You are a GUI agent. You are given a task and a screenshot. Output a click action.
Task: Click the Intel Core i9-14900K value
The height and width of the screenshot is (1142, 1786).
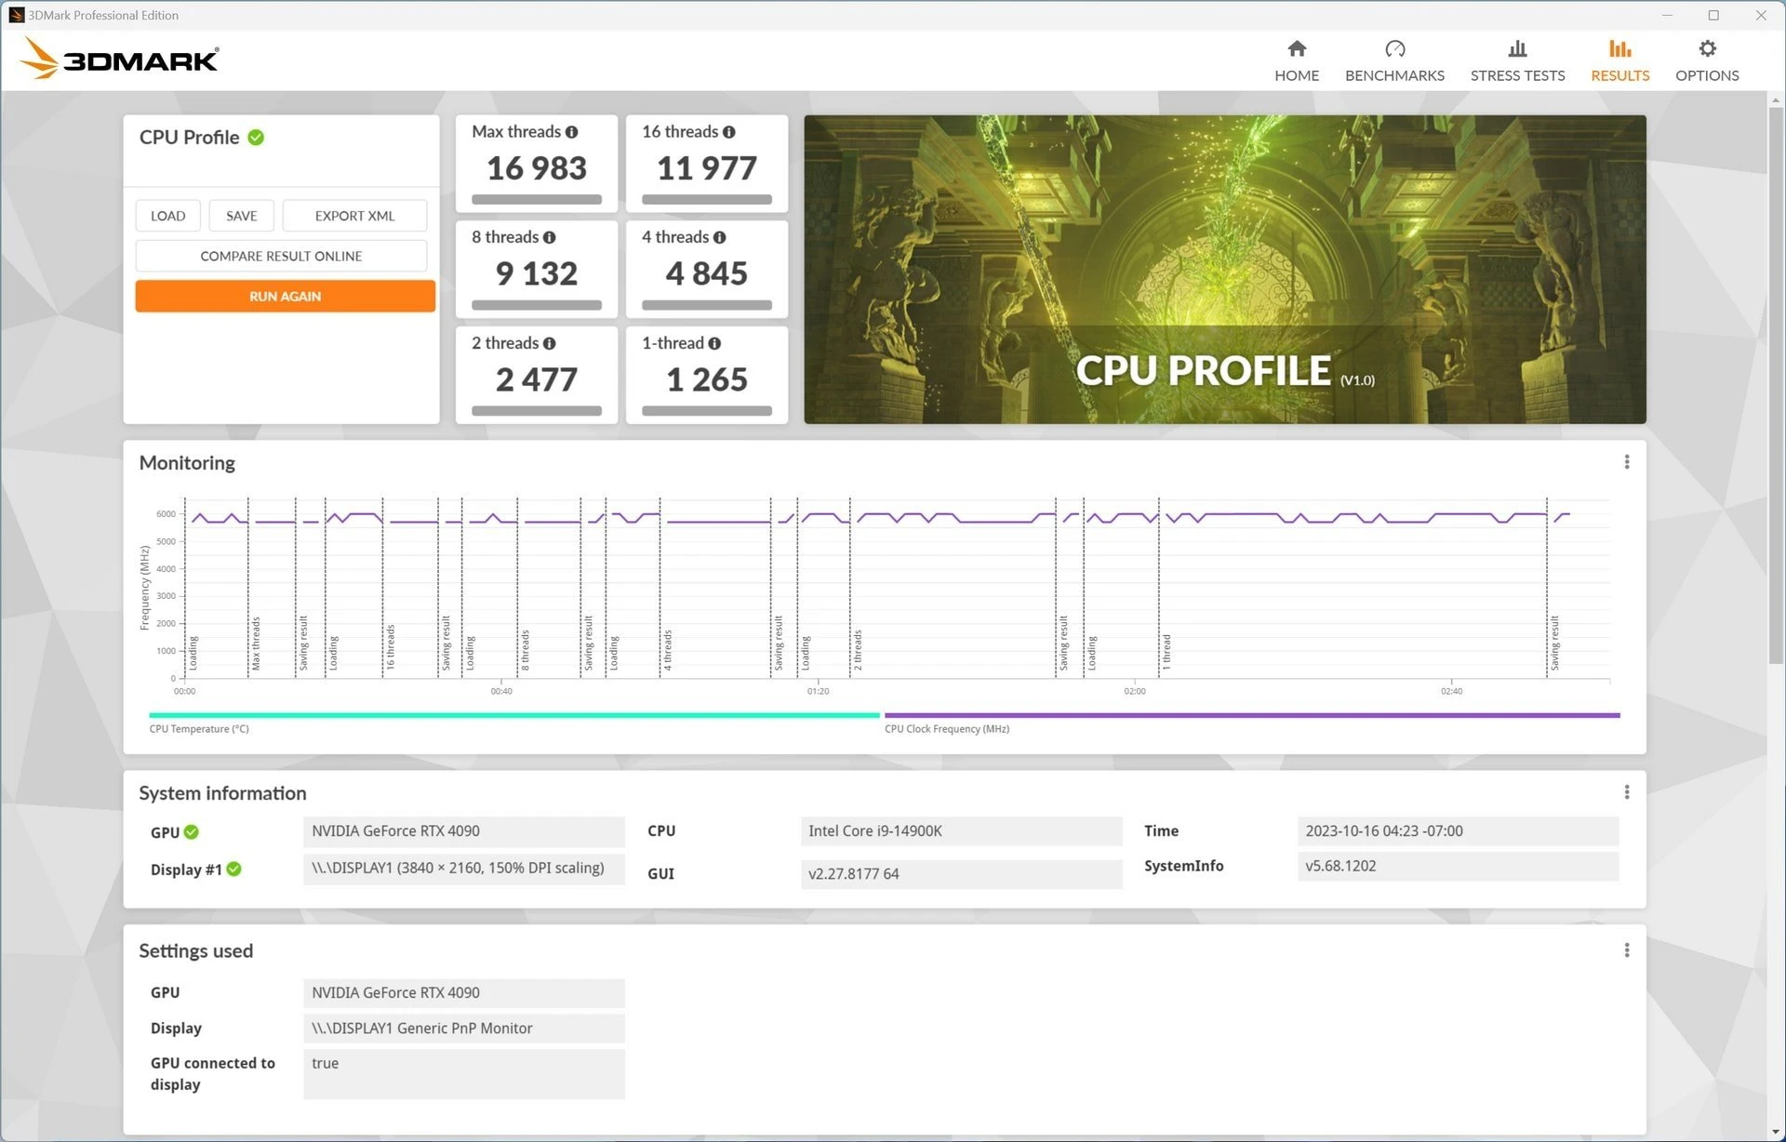(961, 830)
